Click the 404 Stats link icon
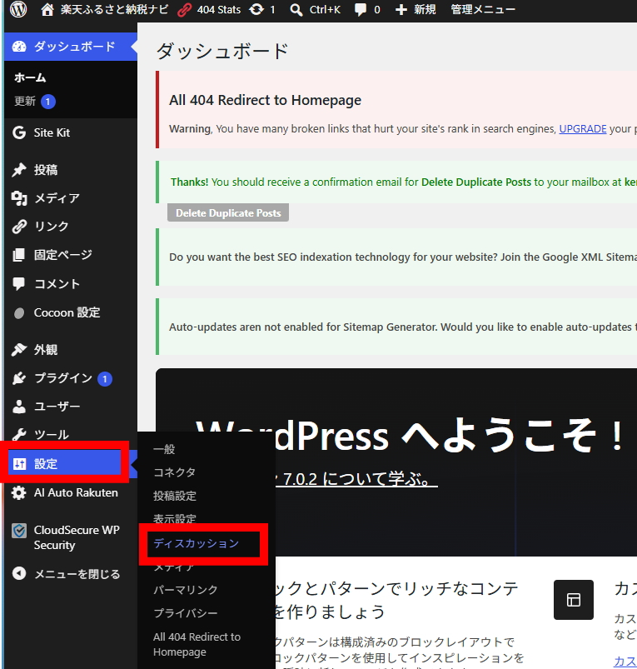Screen dimensions: 637x669 click(x=184, y=10)
